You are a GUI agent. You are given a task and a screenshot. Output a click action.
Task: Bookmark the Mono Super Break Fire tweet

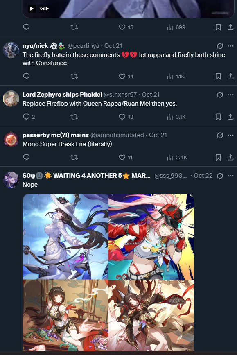coord(218,157)
